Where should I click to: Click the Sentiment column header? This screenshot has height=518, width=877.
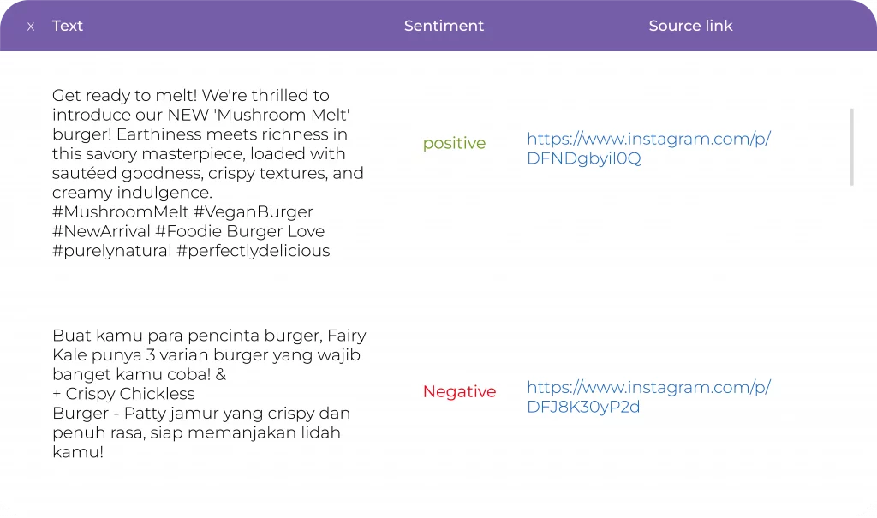click(x=444, y=26)
